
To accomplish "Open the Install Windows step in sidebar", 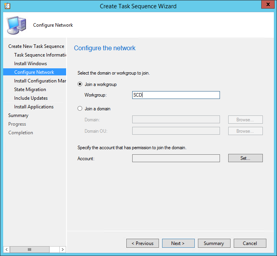I will [30, 64].
